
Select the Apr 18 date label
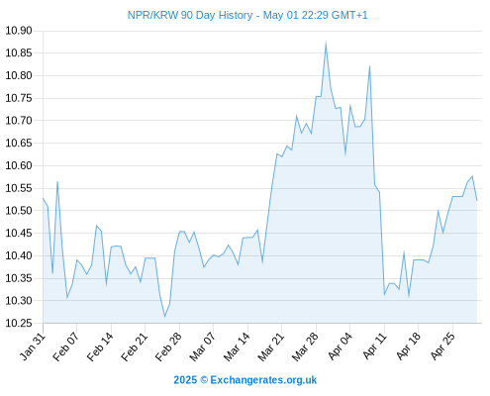point(409,347)
